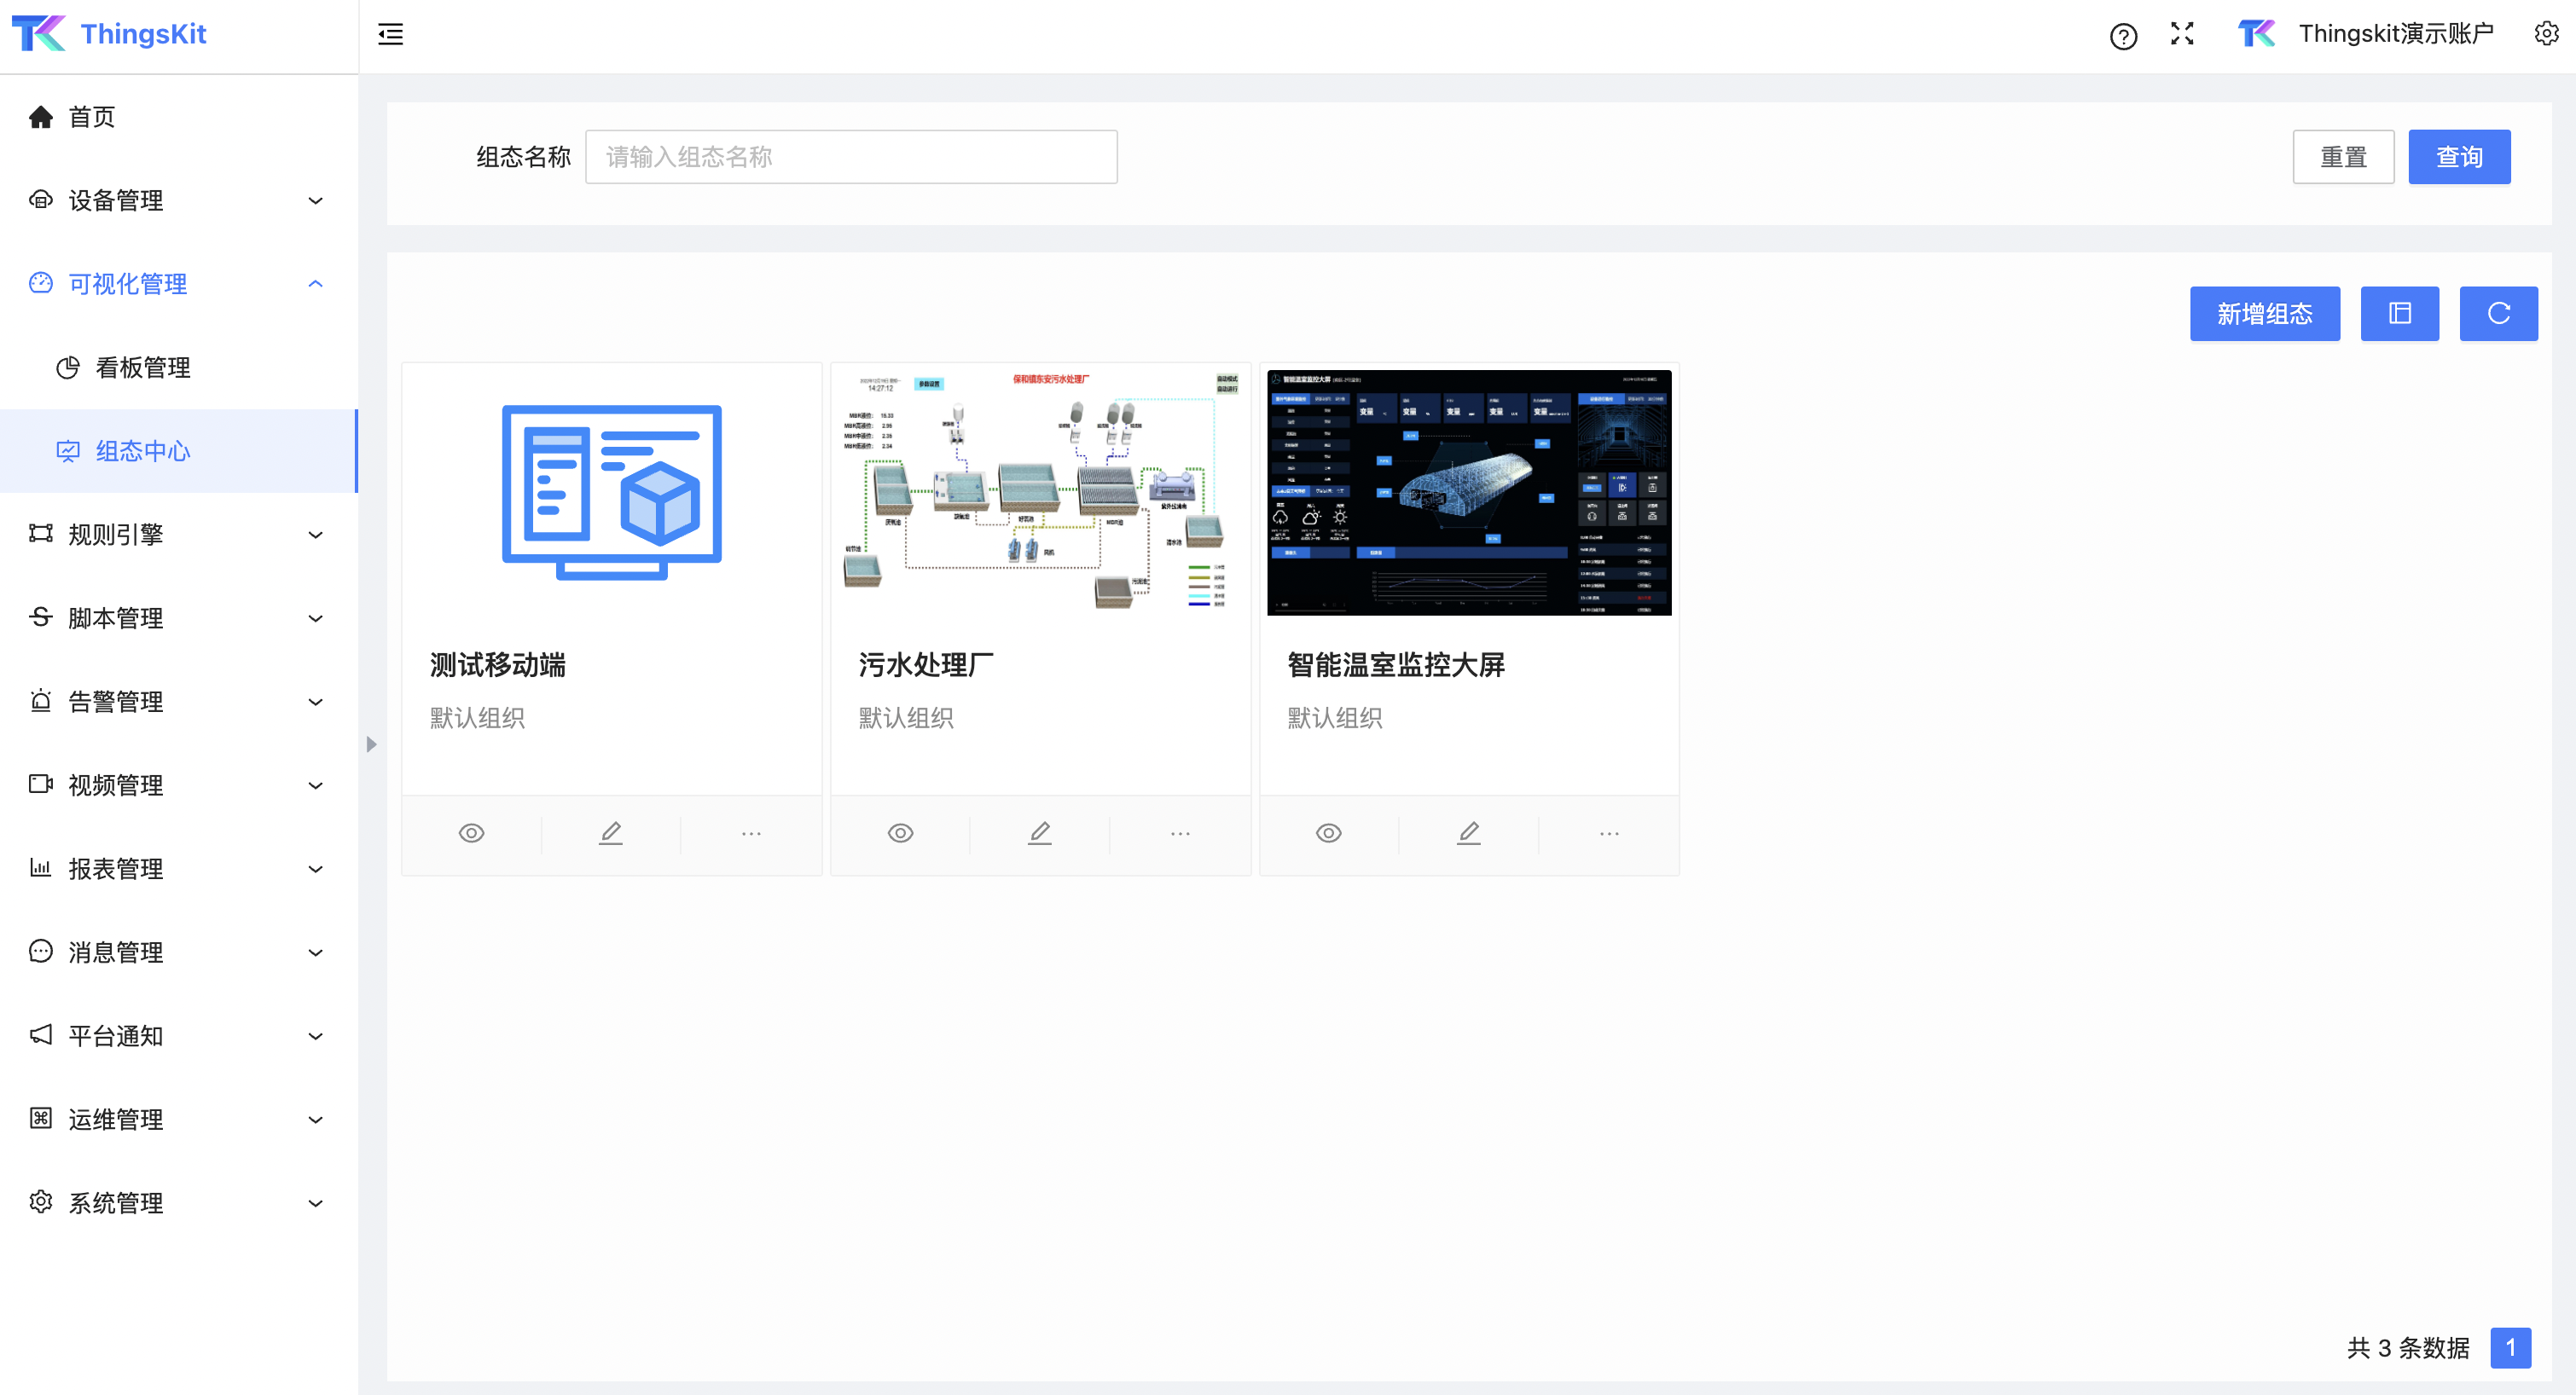The width and height of the screenshot is (2576, 1395).
Task: Focus the 组态名称 input field
Action: pos(850,157)
